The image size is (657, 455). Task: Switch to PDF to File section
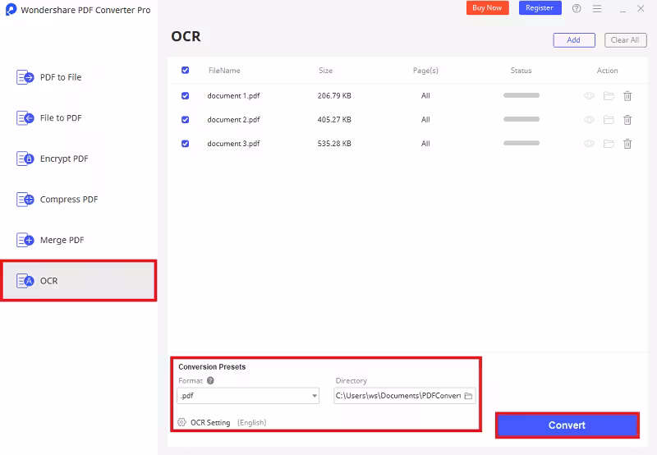point(61,77)
